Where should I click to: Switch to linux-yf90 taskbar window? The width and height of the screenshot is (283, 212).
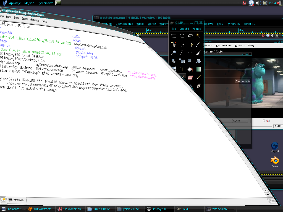tap(159, 209)
